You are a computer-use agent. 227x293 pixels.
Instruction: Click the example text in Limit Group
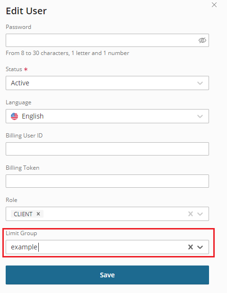point(24,247)
